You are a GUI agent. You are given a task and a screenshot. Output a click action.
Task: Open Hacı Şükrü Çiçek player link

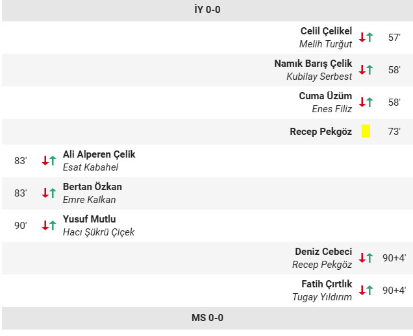coord(99,232)
